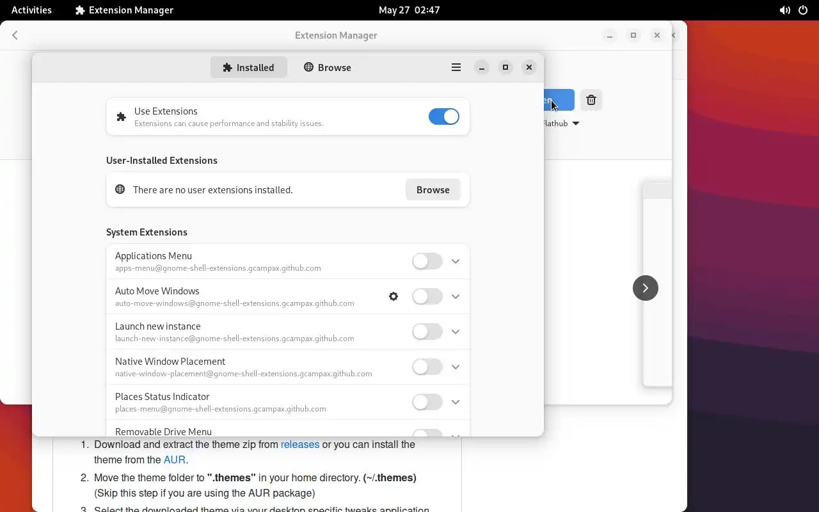Expand the Native Window Placement row details
The width and height of the screenshot is (819, 512).
tap(456, 367)
